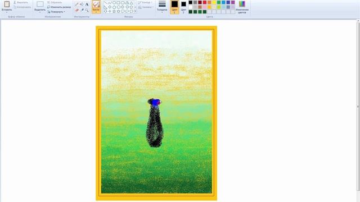Choose the Right triangle shape

click(105, 7)
